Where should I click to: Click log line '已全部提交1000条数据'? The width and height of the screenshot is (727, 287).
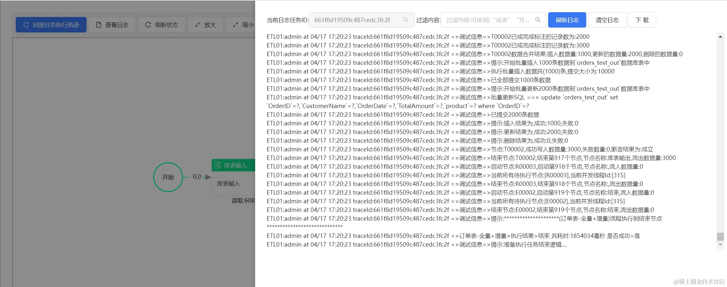click(x=409, y=80)
